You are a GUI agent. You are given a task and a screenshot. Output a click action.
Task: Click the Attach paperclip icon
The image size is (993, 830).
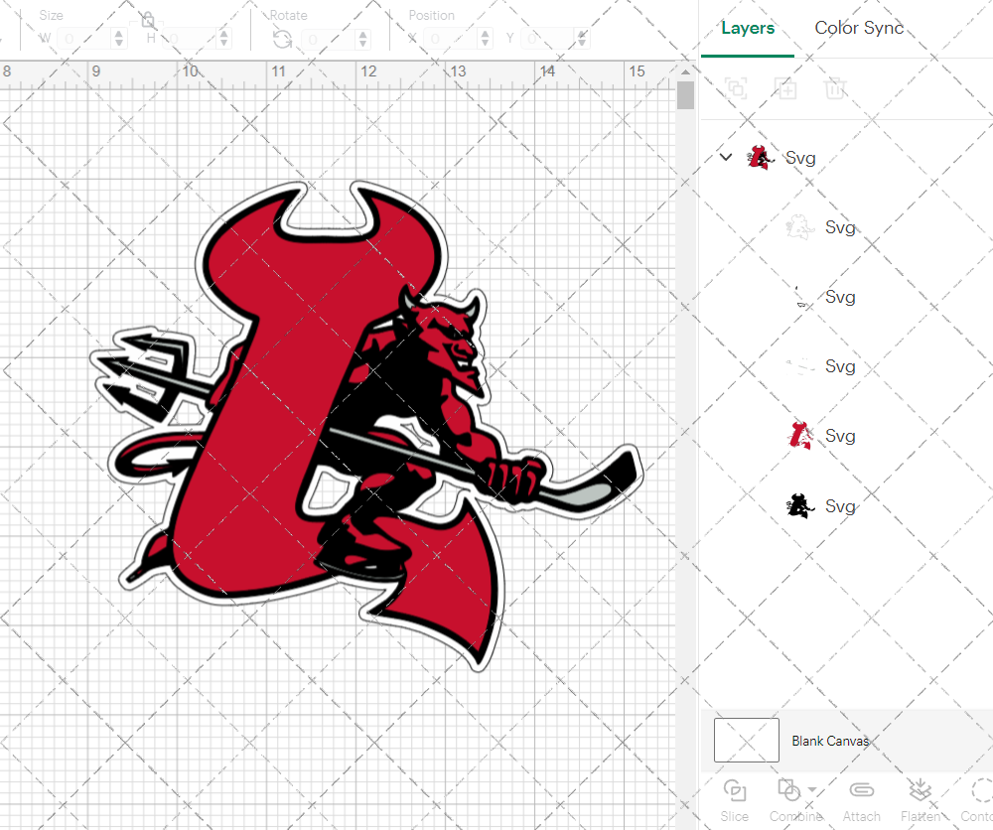tap(861, 790)
